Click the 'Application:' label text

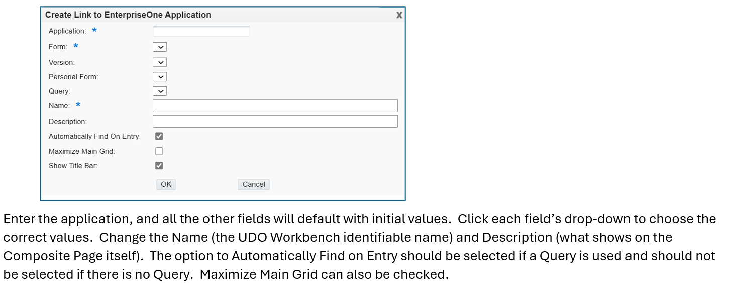67,31
